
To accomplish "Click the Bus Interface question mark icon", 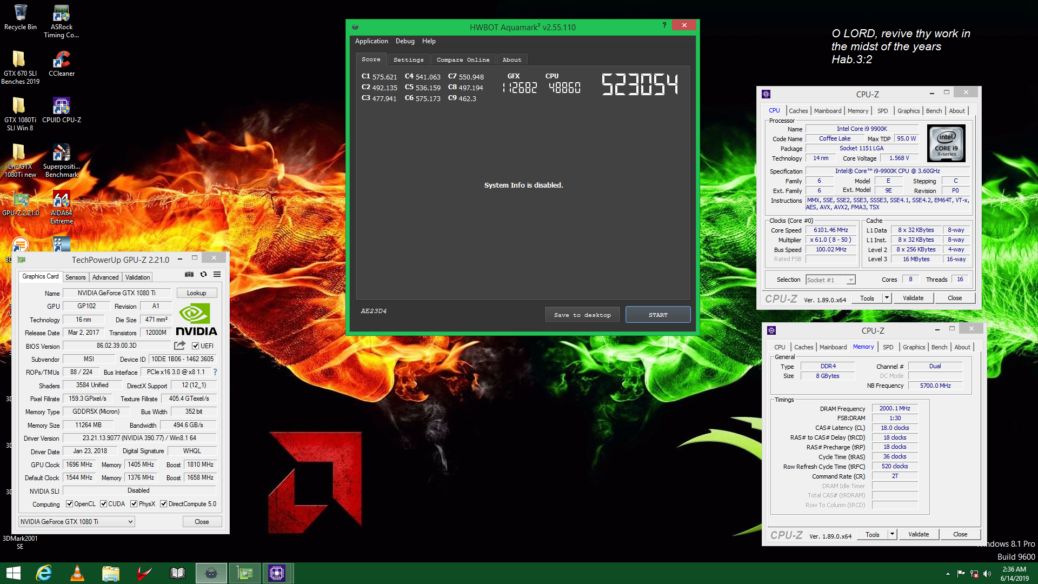I will [x=215, y=372].
